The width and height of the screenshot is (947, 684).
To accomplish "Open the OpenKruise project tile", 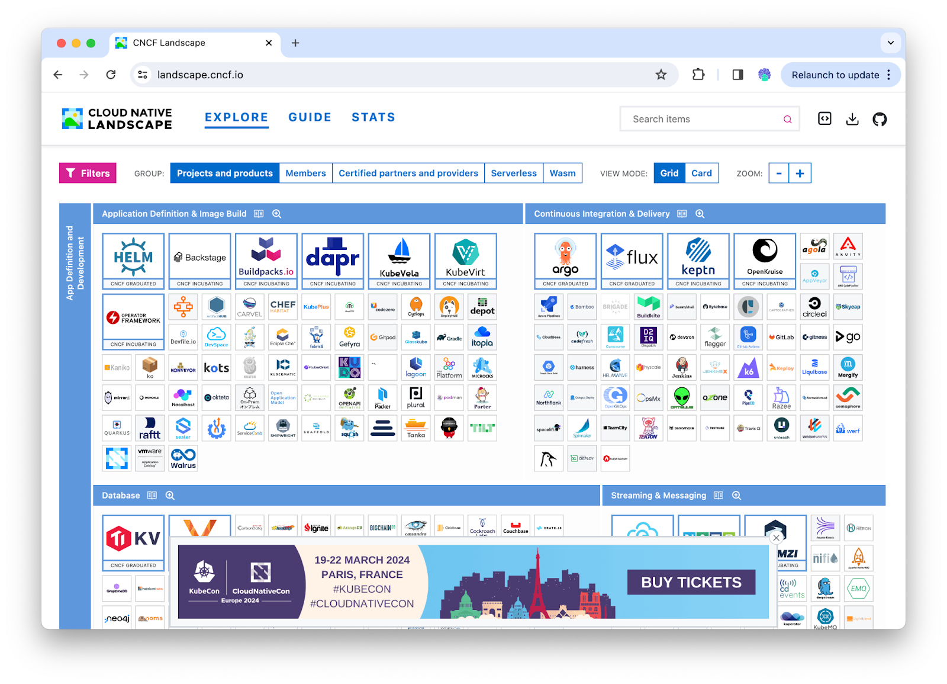I will [765, 261].
